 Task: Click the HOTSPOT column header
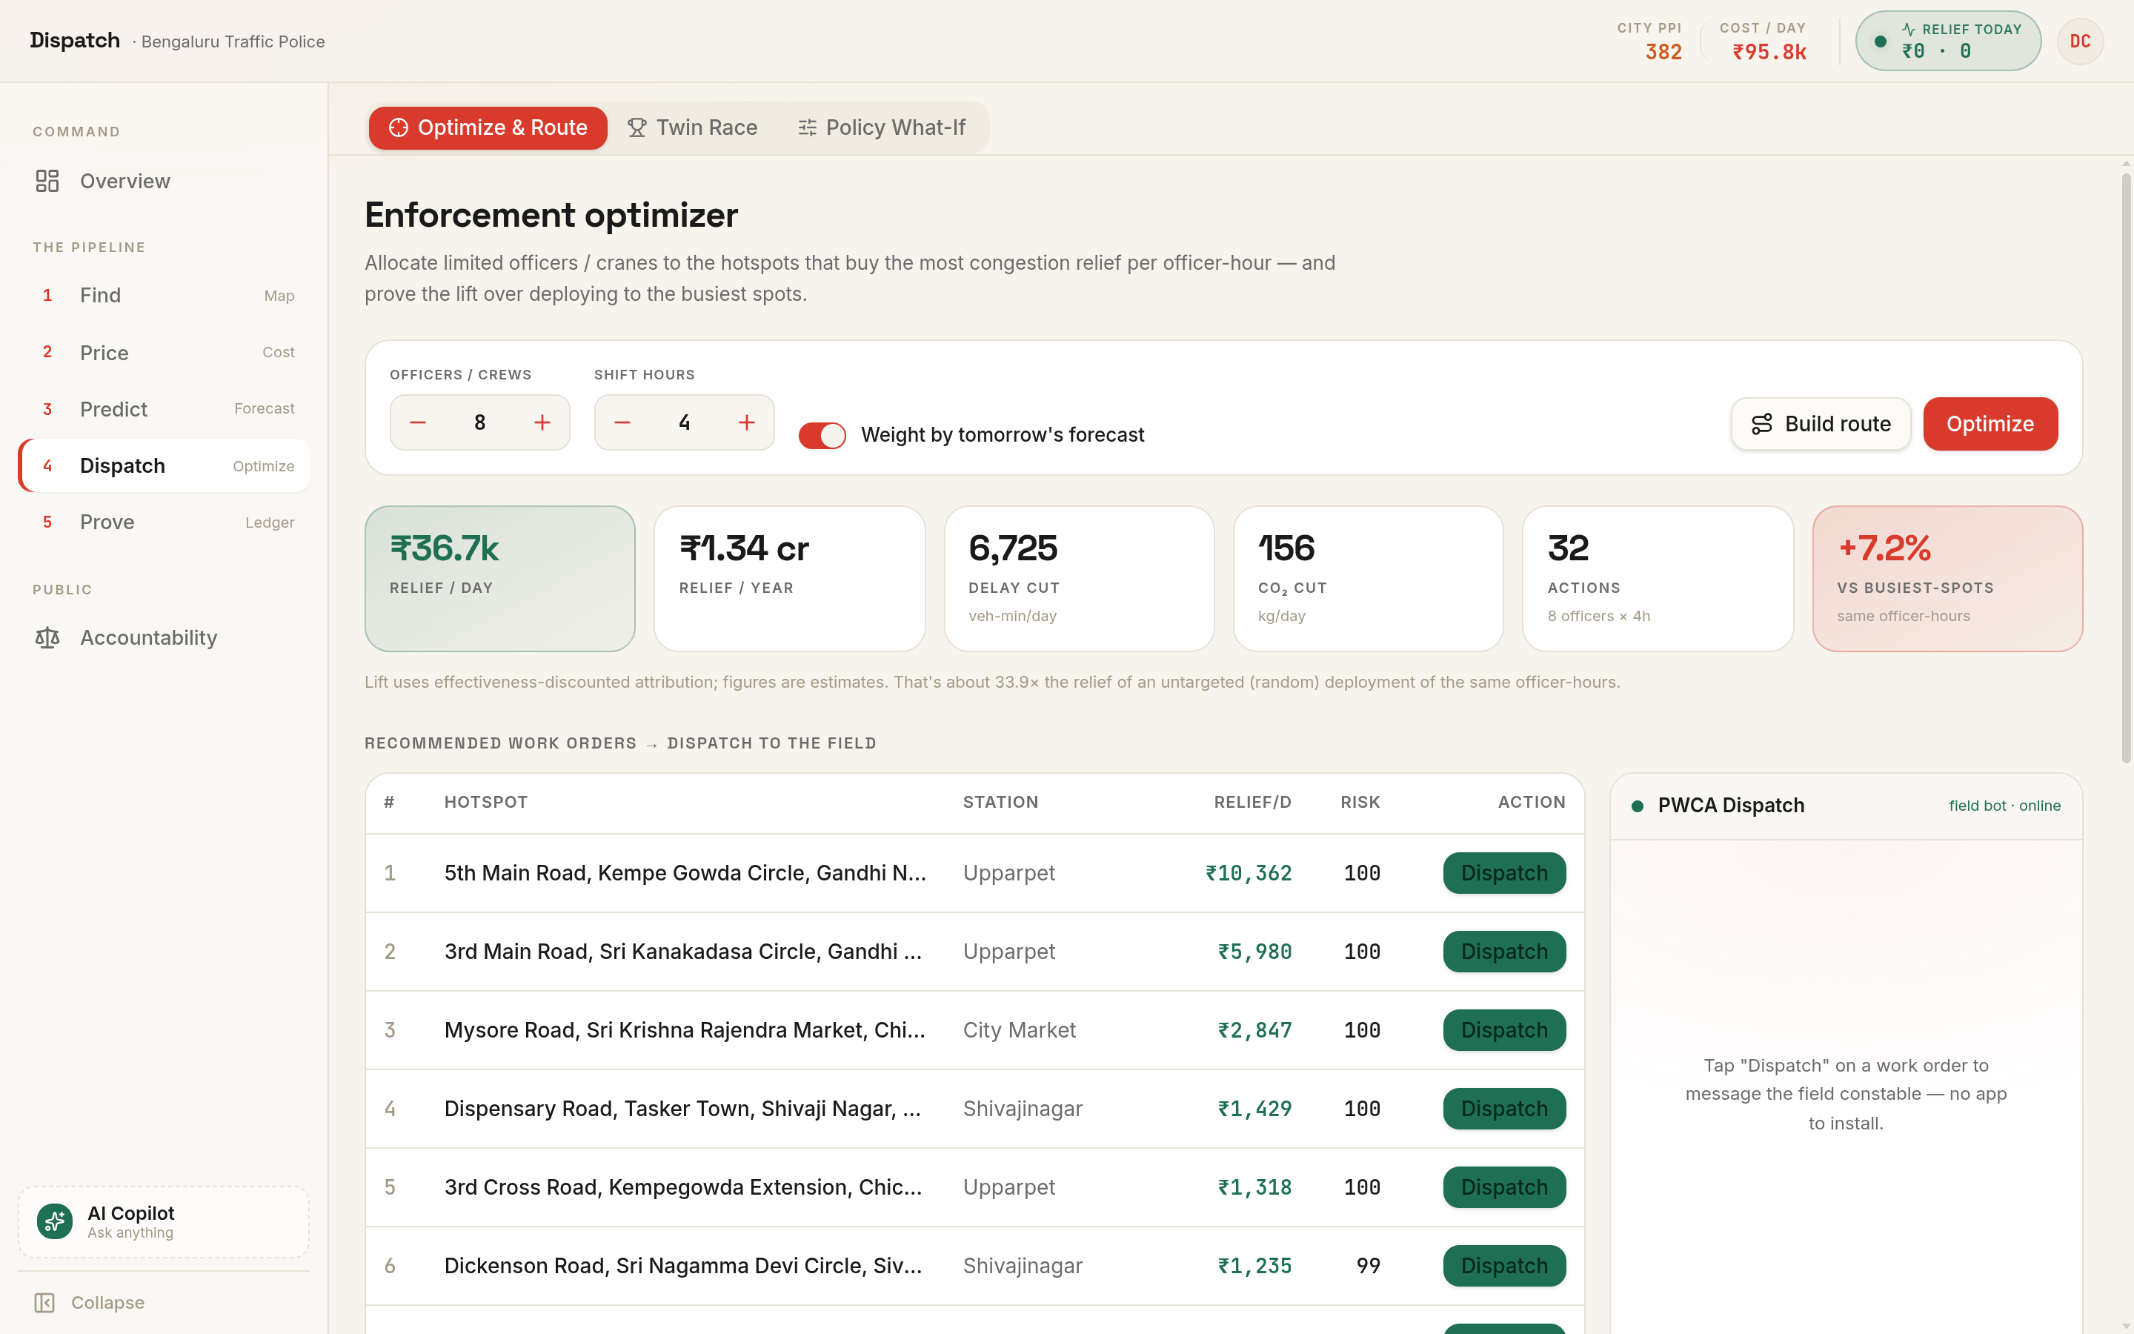486,802
